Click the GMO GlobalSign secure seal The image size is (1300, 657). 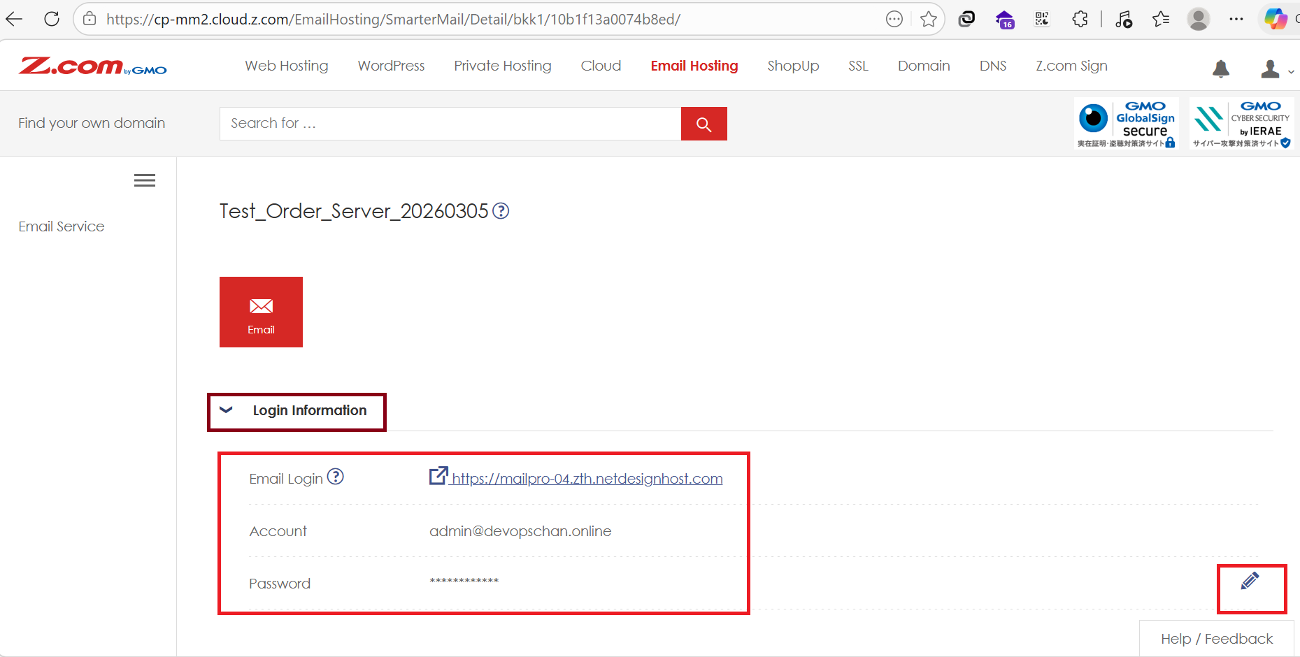1127,124
